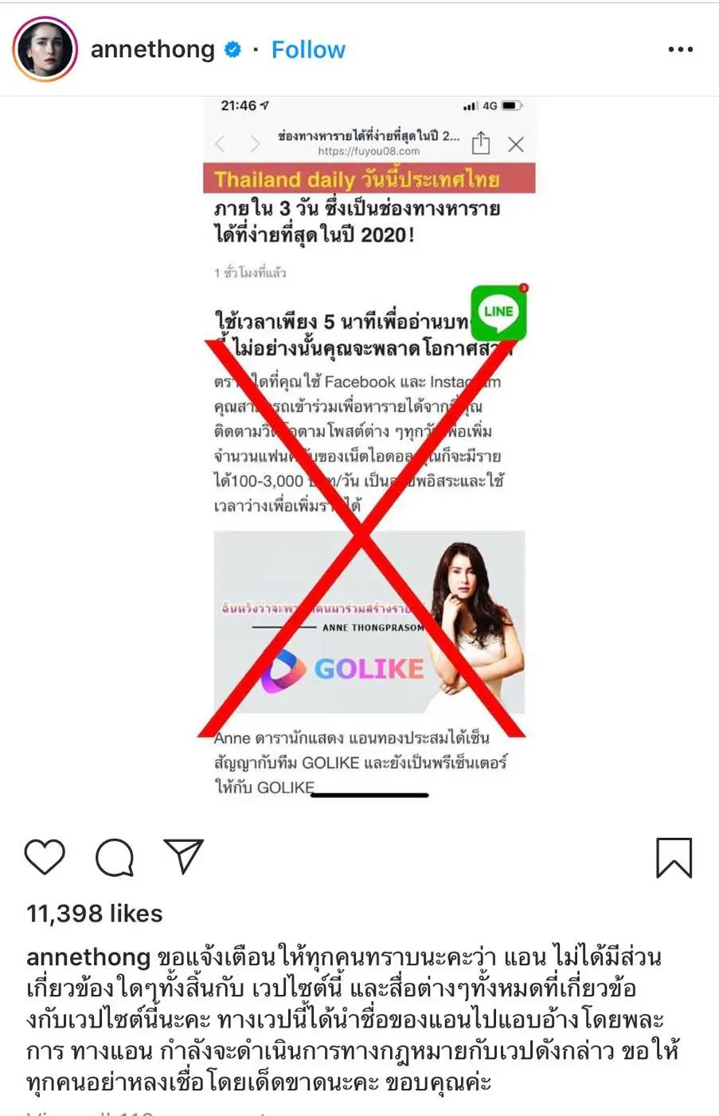Open the annethong username in the header
Screen dimensions: 719x1116
(153, 49)
